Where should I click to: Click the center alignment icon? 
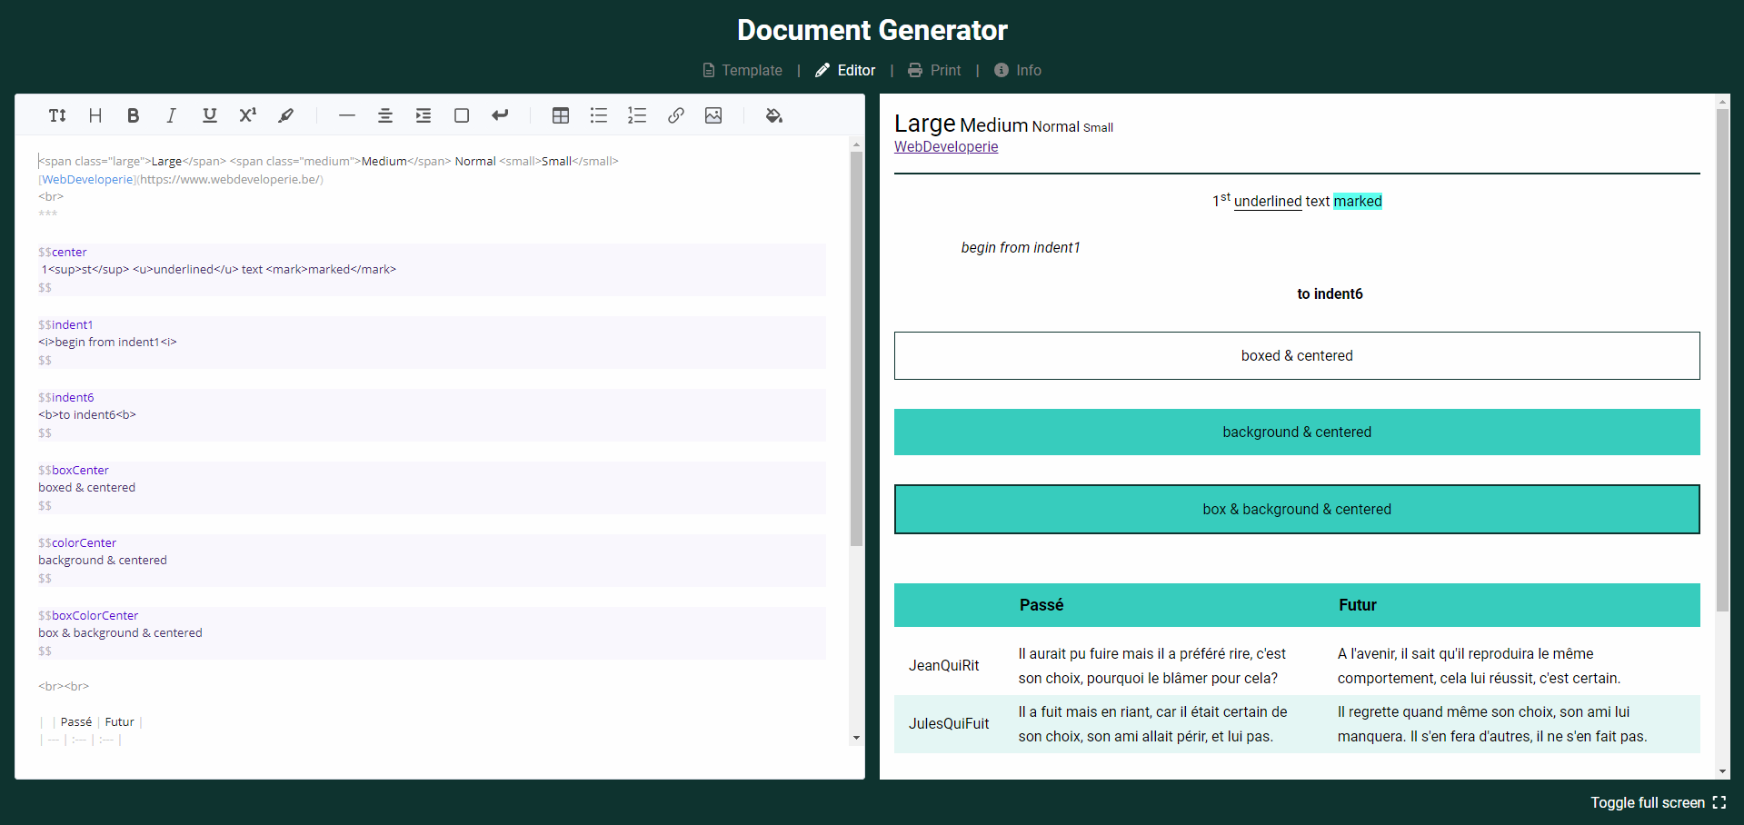point(385,115)
